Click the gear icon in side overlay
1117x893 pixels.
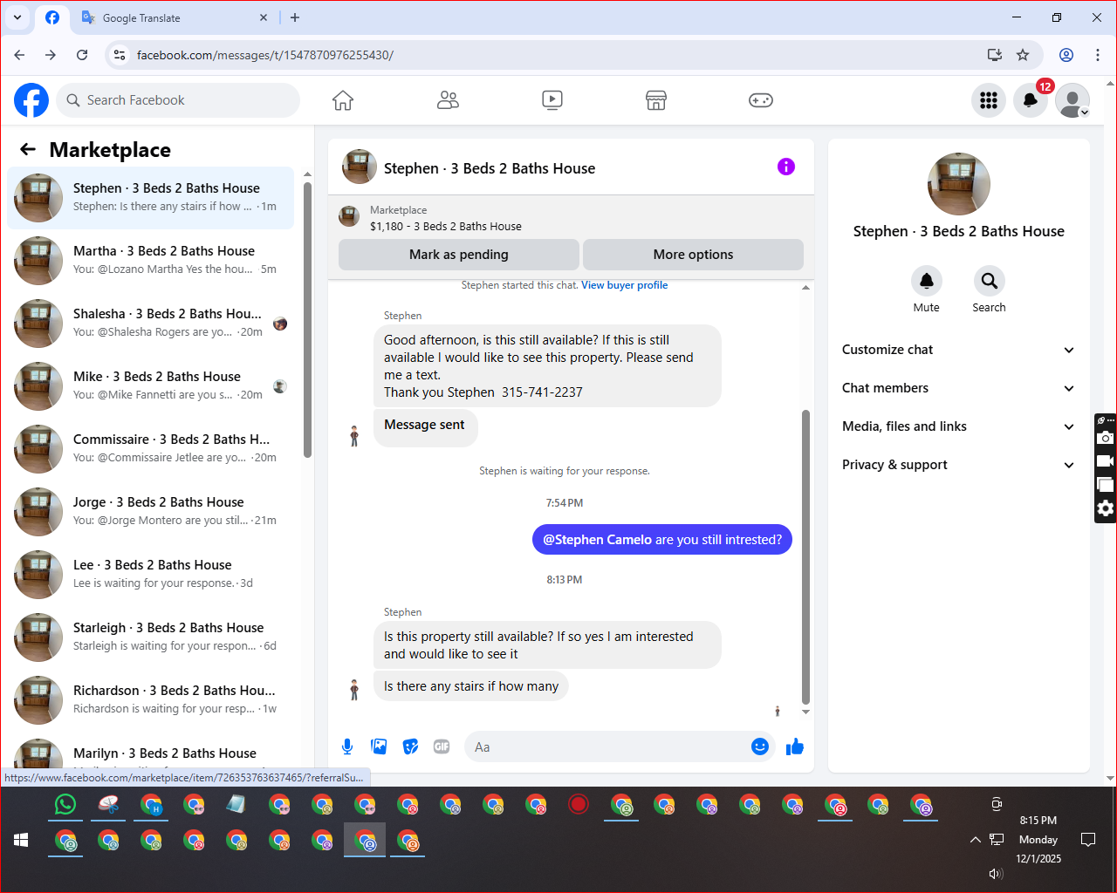[1106, 508]
